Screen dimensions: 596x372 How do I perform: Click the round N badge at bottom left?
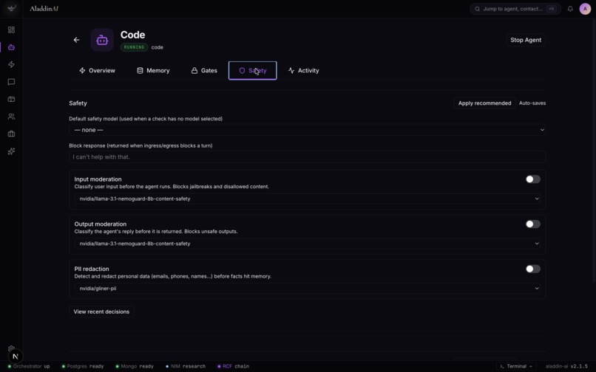coord(16,356)
